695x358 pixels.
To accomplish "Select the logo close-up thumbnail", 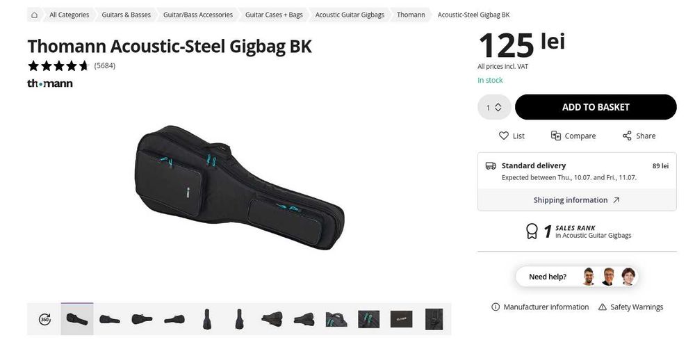I will [x=401, y=319].
